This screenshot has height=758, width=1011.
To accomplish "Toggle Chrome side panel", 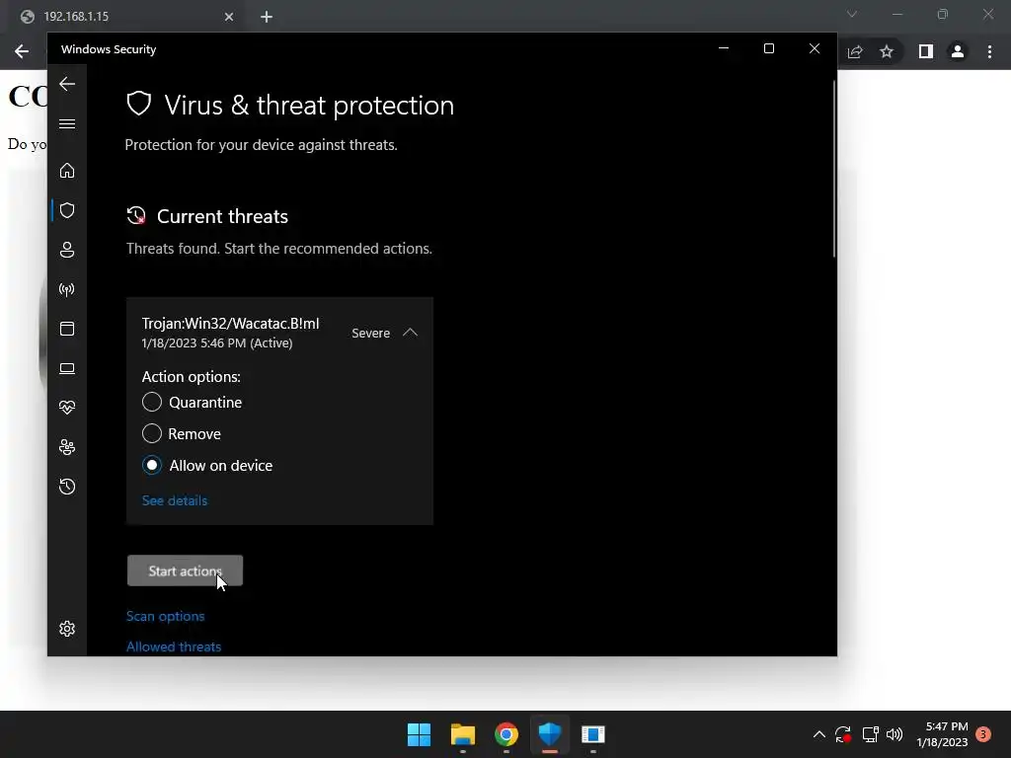I will (926, 51).
